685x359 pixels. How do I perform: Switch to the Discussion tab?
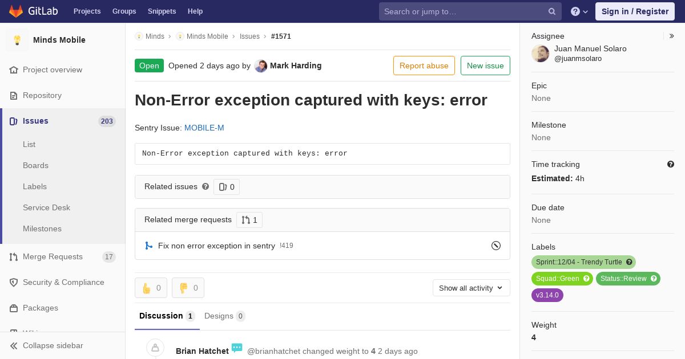[x=167, y=316]
